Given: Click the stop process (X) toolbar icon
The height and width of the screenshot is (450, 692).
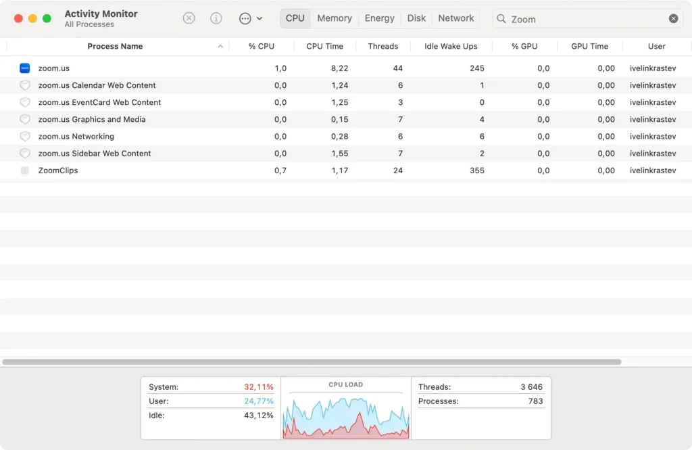Looking at the screenshot, I should pos(189,18).
